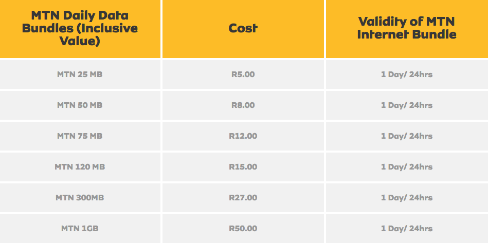
Task: Click validity cell in MTN 75 MB row
Action: pos(407,136)
